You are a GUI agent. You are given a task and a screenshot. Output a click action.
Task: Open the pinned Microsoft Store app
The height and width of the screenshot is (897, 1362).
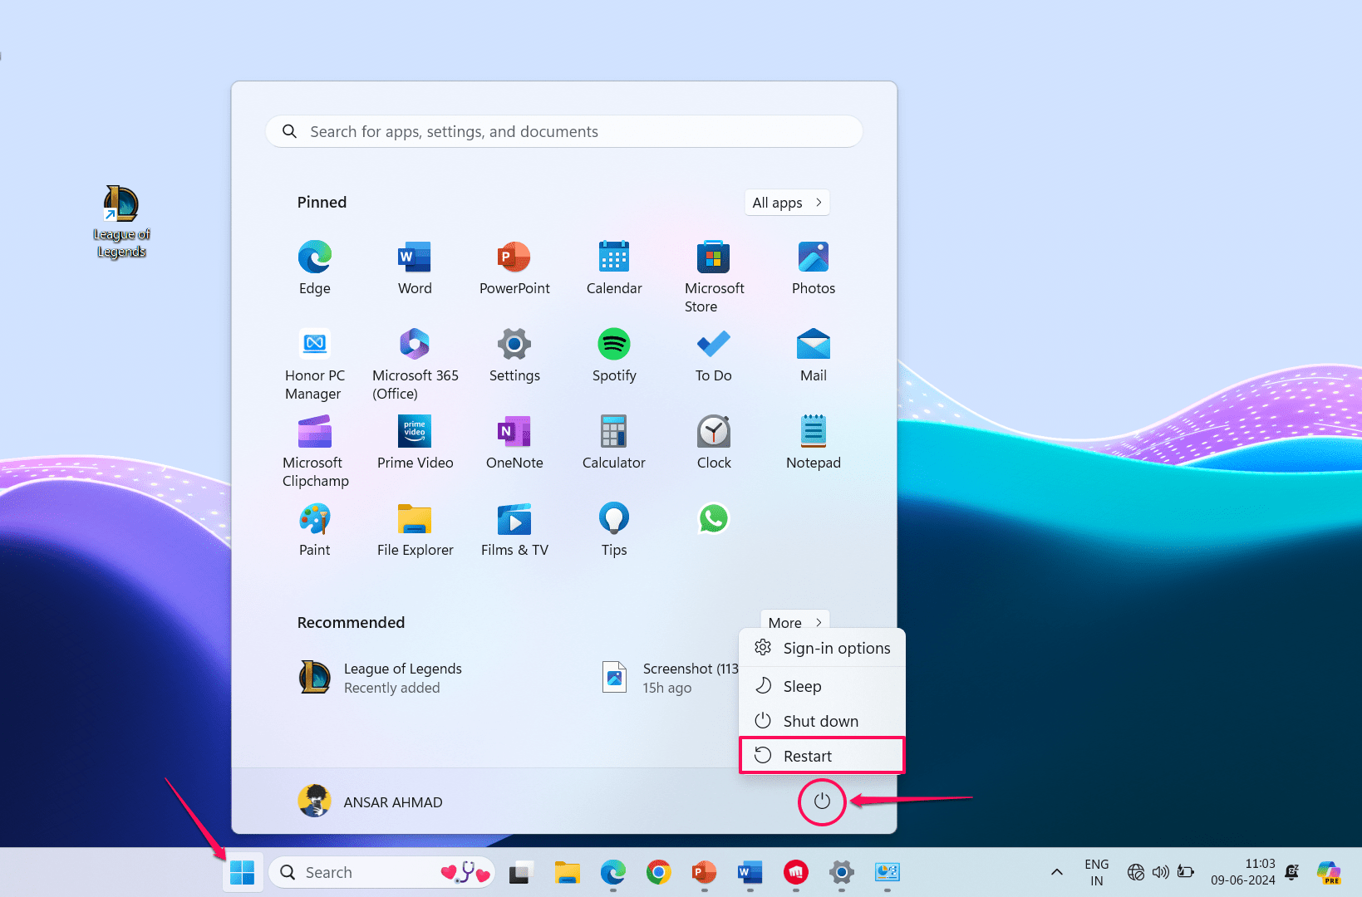pyautogui.click(x=714, y=277)
